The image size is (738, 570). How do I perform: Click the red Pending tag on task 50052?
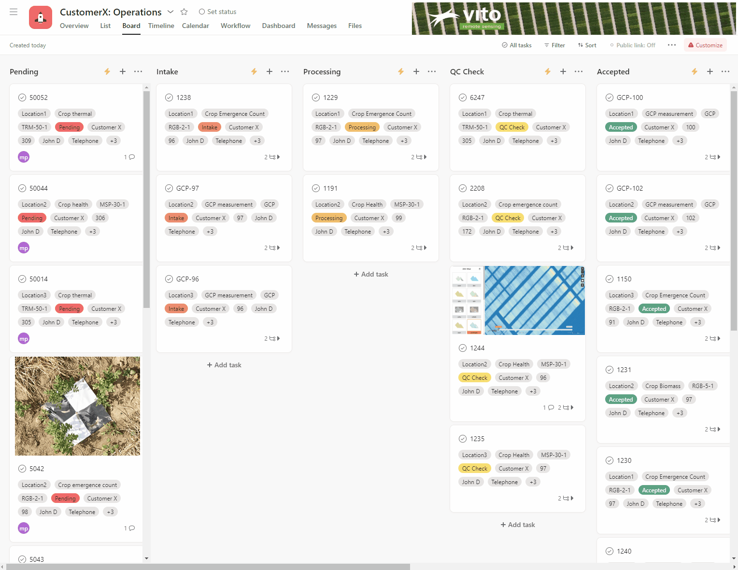point(69,127)
